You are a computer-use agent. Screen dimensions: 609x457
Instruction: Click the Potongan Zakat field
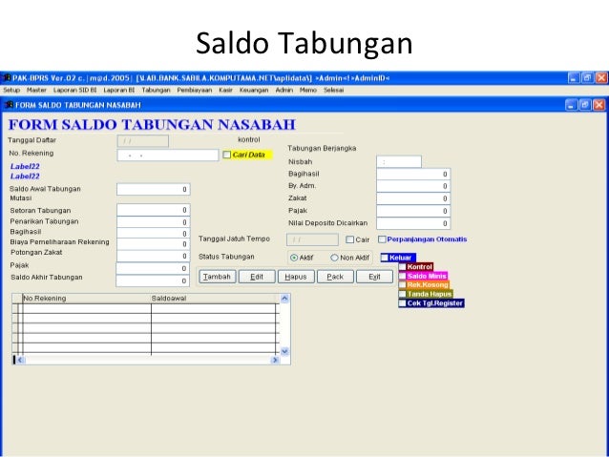[x=154, y=256]
